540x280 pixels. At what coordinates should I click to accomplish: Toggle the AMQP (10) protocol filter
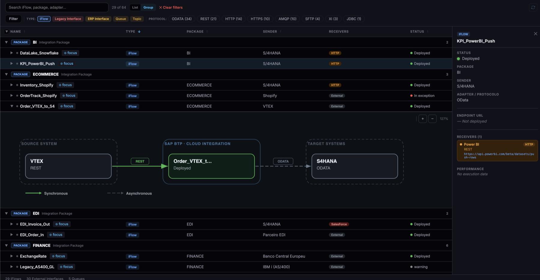coord(287,19)
